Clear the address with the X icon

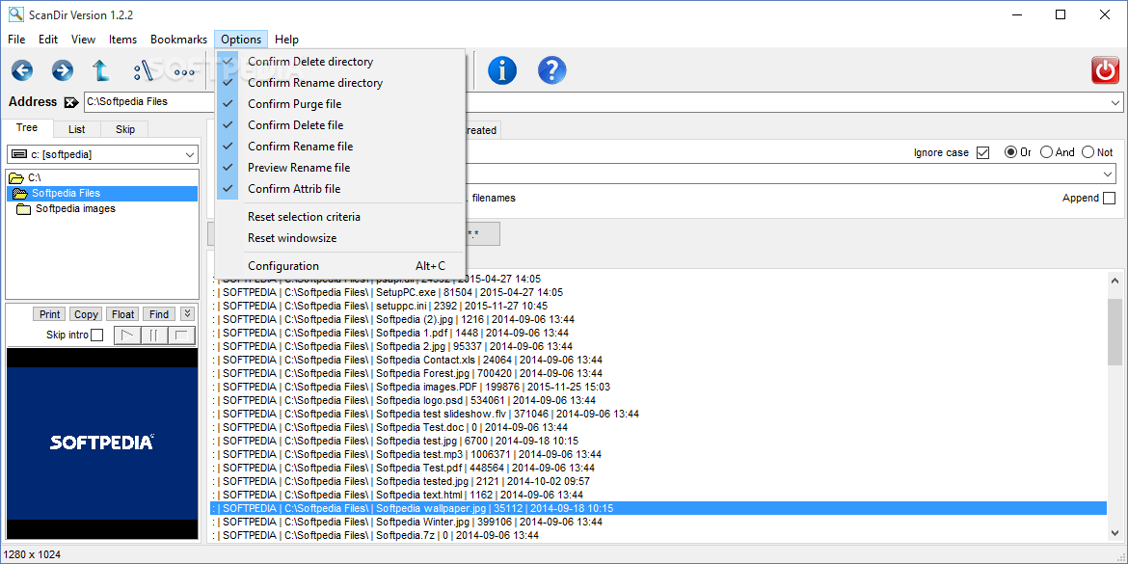click(71, 102)
